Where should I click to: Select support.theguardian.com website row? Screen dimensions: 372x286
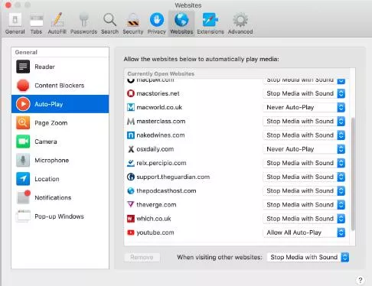coord(237,177)
